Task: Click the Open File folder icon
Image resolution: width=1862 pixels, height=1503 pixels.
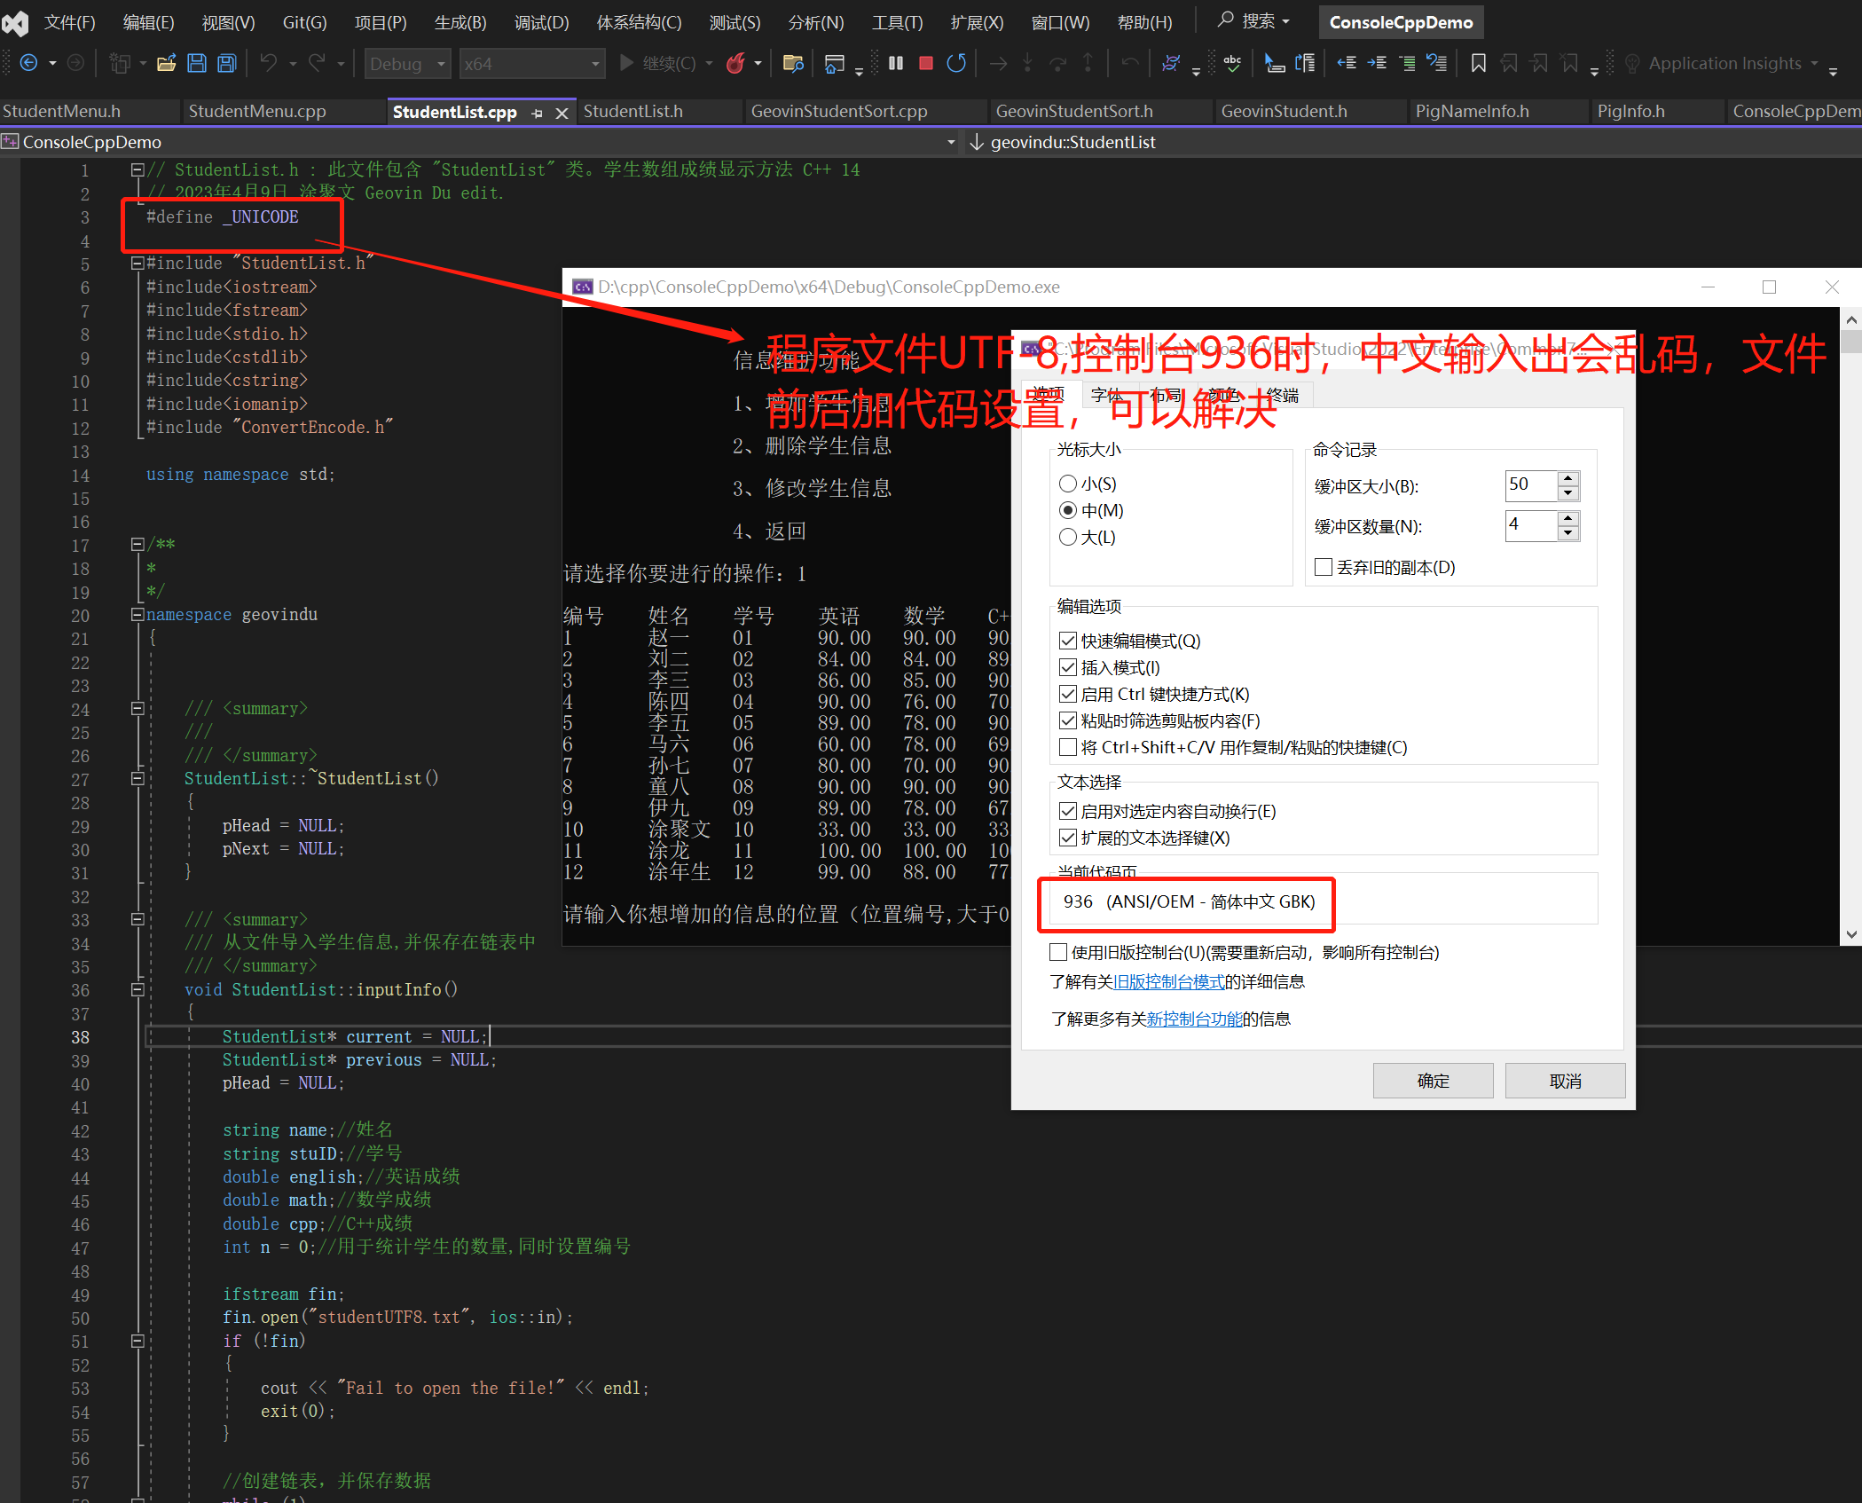Action: [x=166, y=63]
